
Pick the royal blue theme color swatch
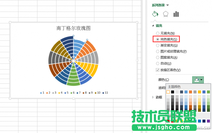point(204,92)
